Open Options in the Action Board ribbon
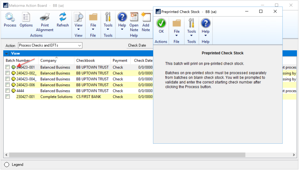 coord(26,17)
